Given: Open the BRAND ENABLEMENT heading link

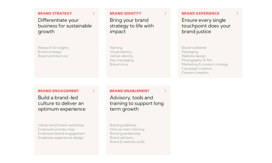Looking at the screenshot, I should pos(130,91).
